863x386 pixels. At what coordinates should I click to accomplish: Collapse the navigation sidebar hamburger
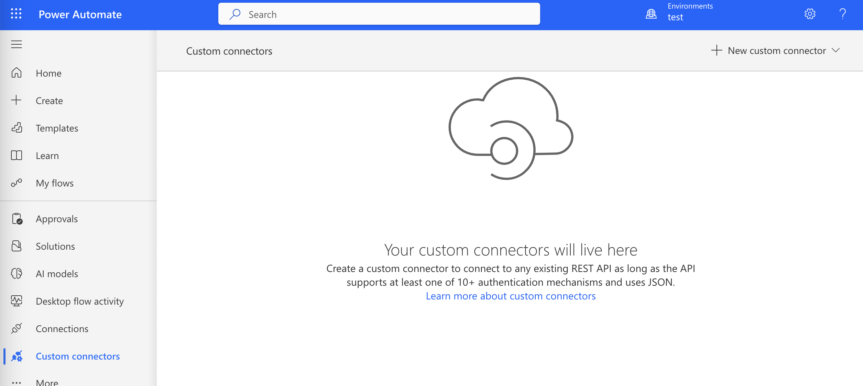(16, 44)
